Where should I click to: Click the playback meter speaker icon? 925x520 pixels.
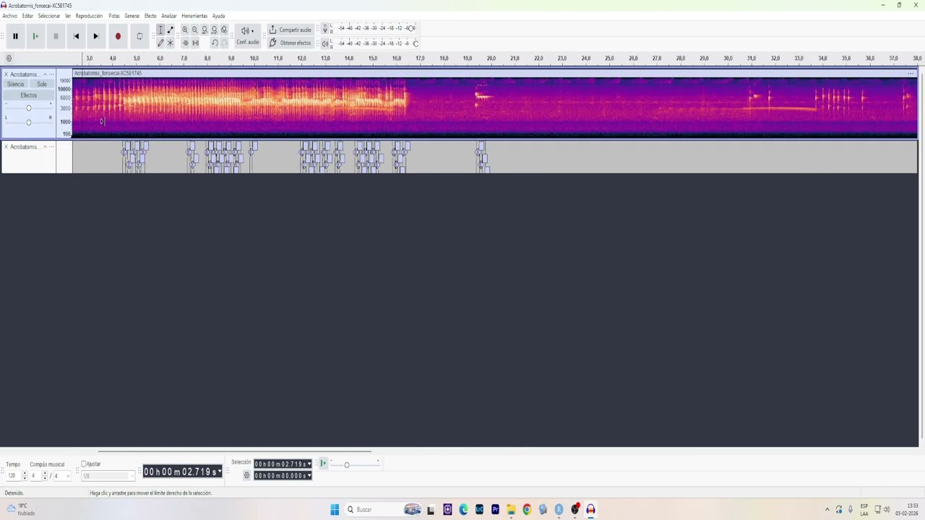[x=325, y=43]
